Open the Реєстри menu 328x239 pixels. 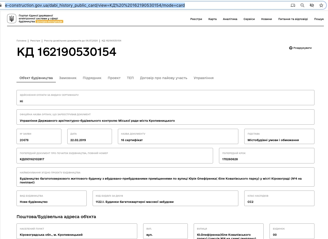(196, 19)
